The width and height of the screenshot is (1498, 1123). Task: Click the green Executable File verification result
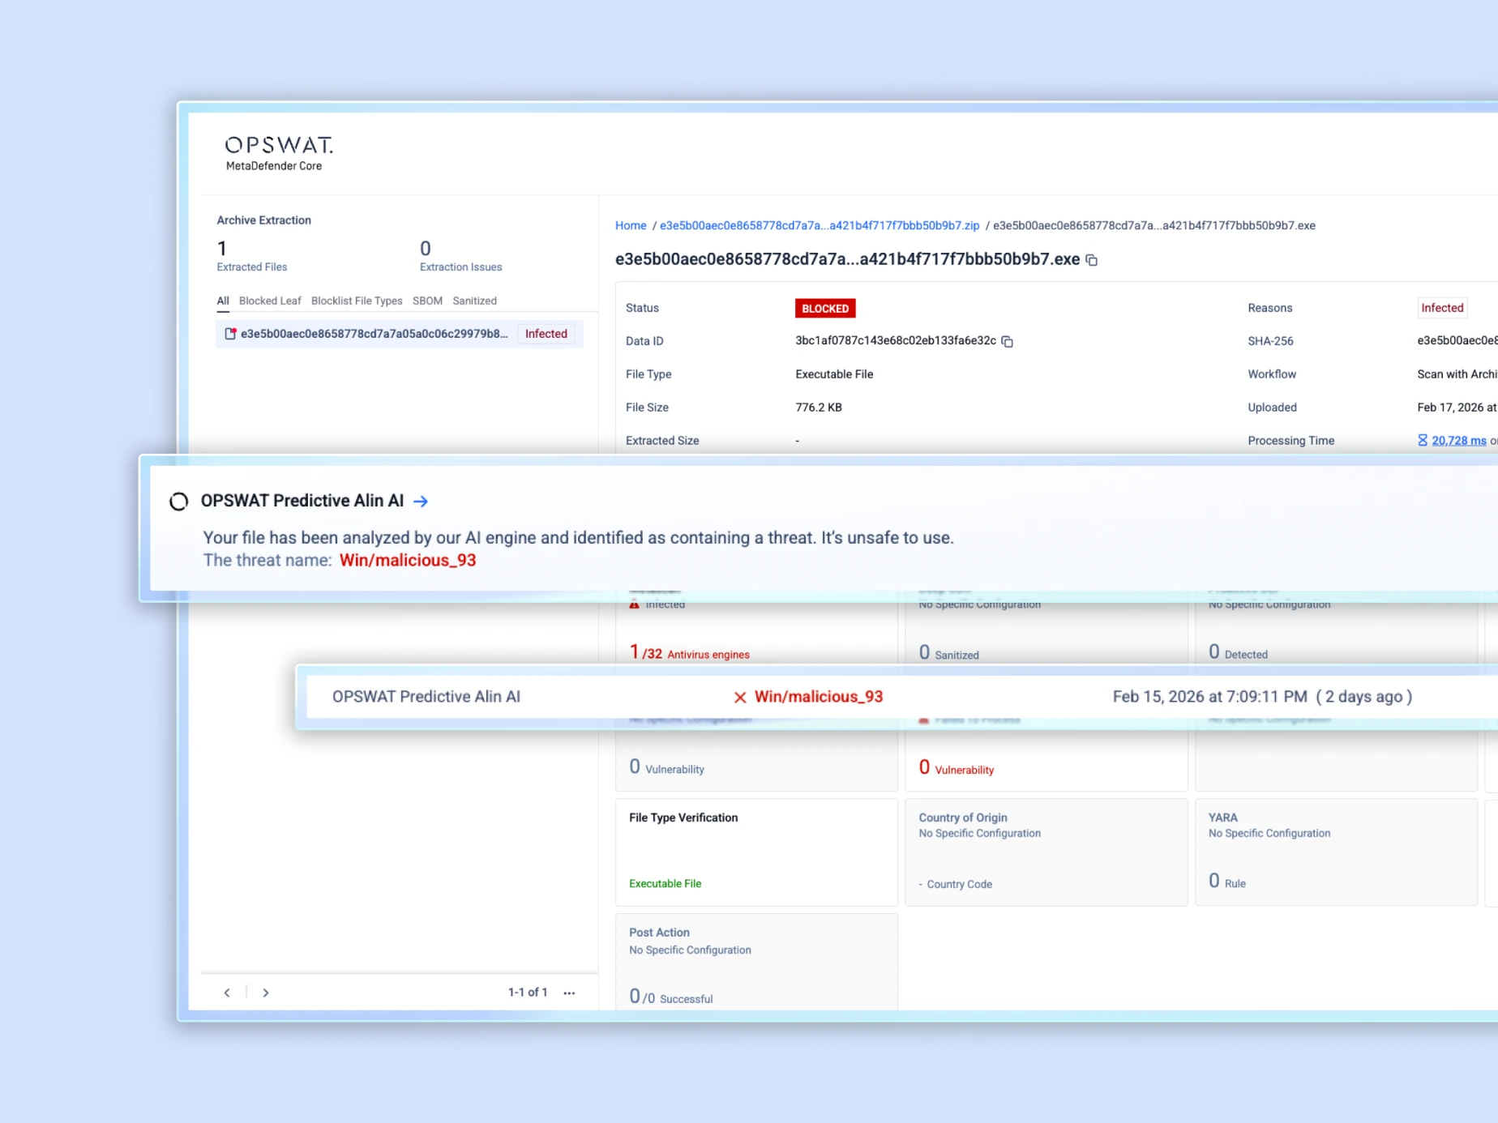[x=666, y=883]
